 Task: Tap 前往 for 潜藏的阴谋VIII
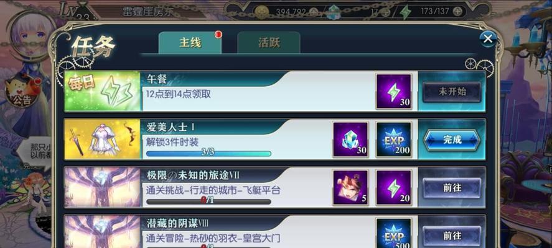click(x=452, y=236)
